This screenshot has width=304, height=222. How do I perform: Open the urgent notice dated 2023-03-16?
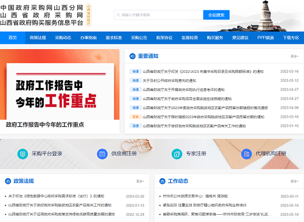coord(204,117)
